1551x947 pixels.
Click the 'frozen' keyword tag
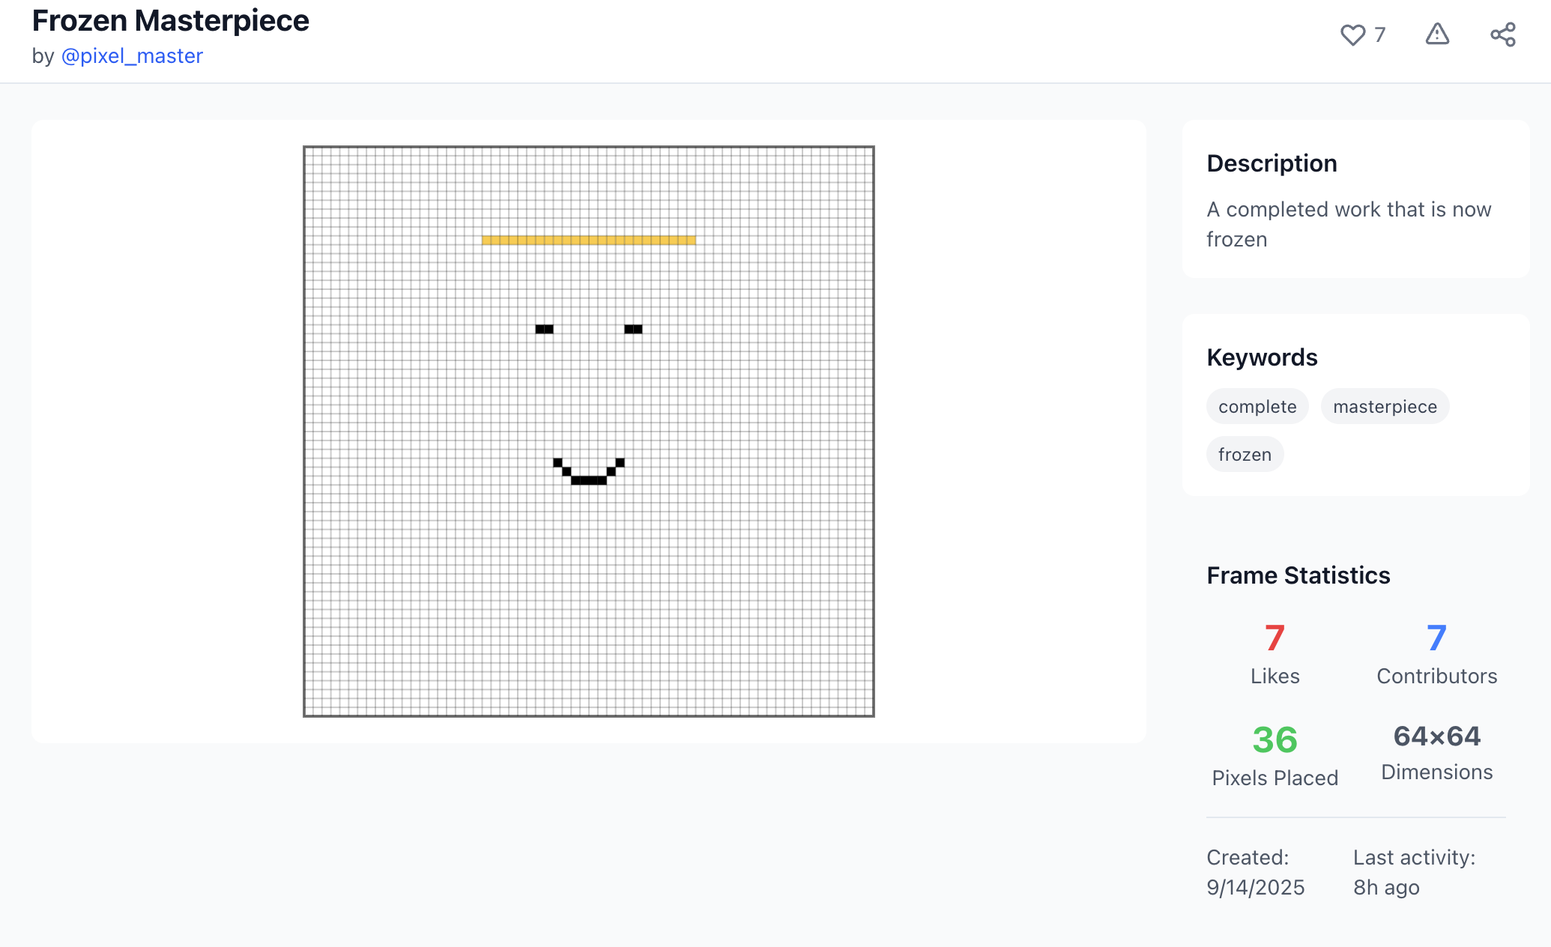pos(1244,455)
